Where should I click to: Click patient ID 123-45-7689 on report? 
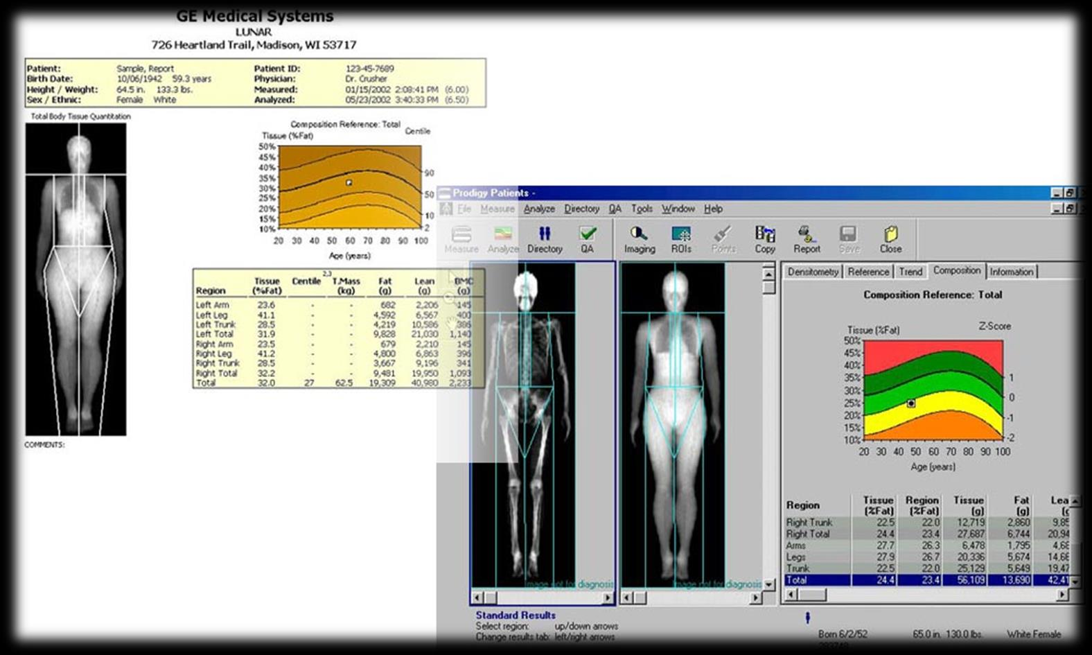click(369, 69)
